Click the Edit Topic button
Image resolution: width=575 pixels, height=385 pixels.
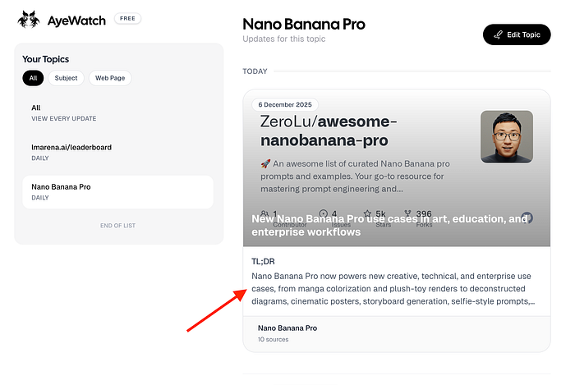click(517, 34)
